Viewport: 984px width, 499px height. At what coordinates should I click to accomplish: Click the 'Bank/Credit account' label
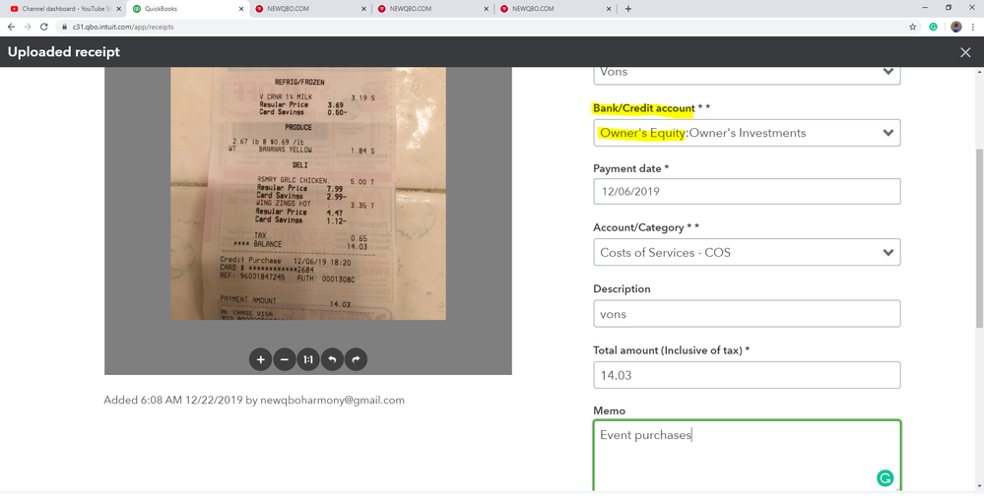click(x=644, y=108)
